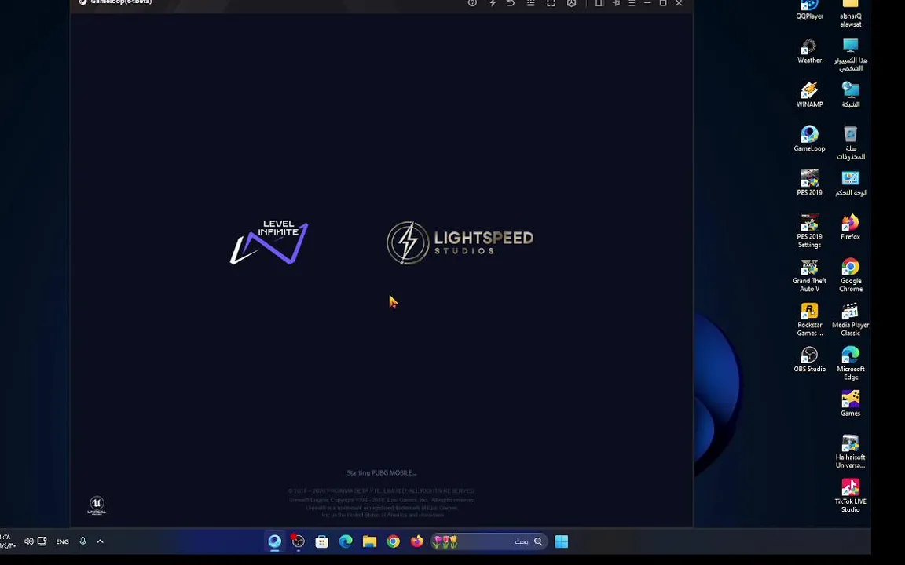Open the Gameloop help question-mark icon

(472, 3)
